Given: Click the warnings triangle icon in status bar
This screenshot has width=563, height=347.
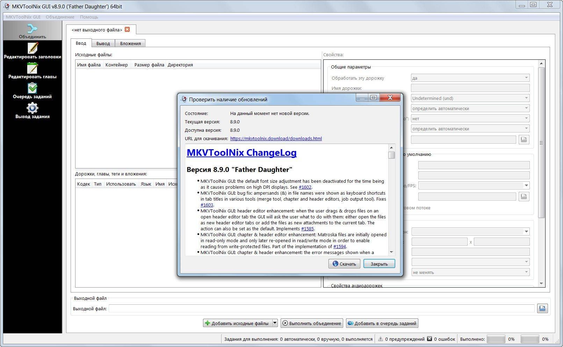Looking at the screenshot, I should (x=380, y=339).
